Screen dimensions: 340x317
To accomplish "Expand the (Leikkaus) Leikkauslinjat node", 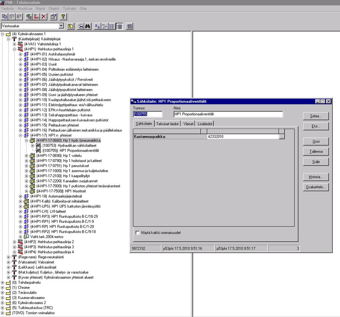I will pos(8,267).
